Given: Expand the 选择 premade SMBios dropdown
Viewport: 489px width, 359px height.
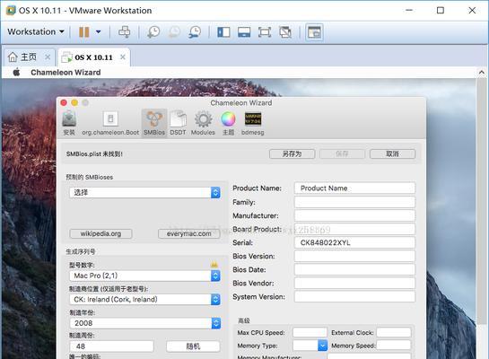Looking at the screenshot, I should [145, 192].
